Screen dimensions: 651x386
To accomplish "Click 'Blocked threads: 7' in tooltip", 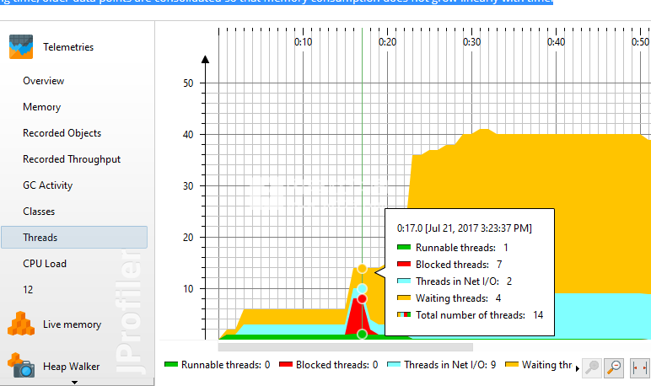I will tap(459, 265).
